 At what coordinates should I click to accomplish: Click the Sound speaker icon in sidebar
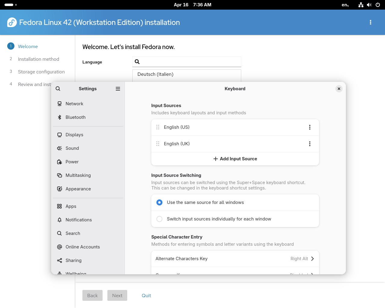point(60,148)
